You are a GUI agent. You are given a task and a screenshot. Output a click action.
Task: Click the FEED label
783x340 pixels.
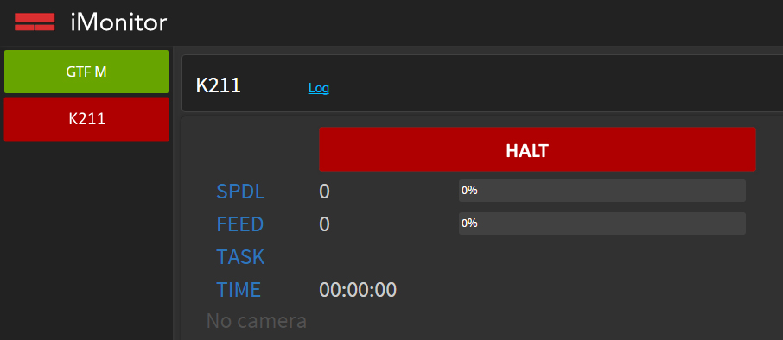tap(239, 224)
